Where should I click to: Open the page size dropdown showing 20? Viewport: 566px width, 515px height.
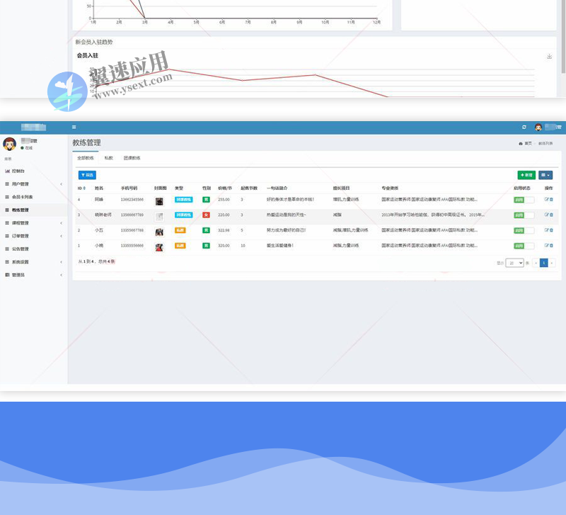coord(514,263)
